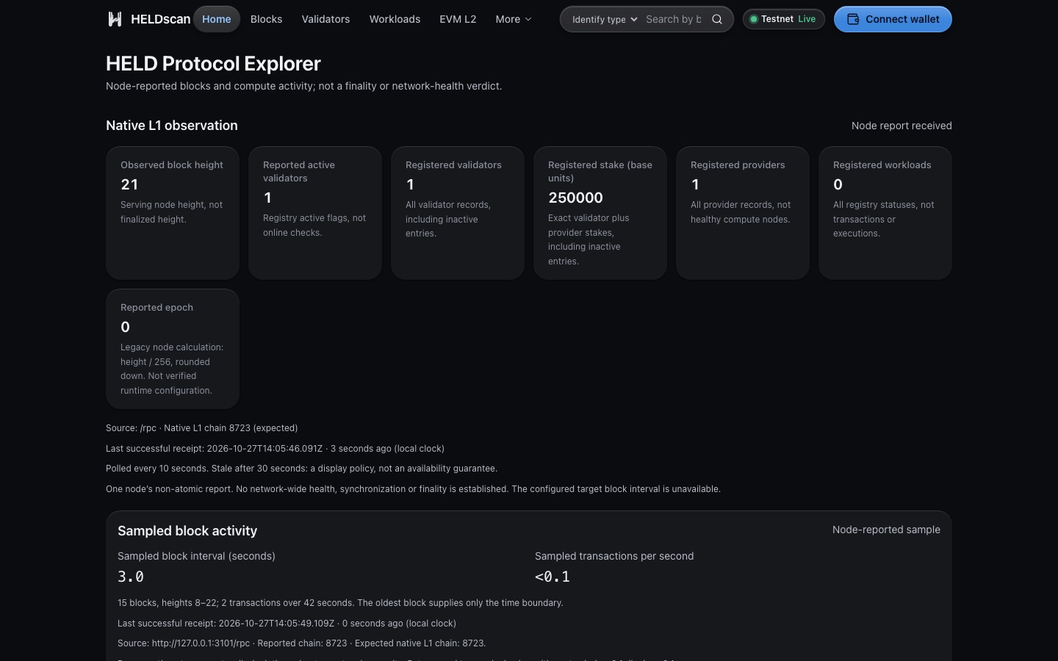The height and width of the screenshot is (661, 1058).
Task: Click the Source: /rpc chain 8723 line
Action: click(x=202, y=428)
